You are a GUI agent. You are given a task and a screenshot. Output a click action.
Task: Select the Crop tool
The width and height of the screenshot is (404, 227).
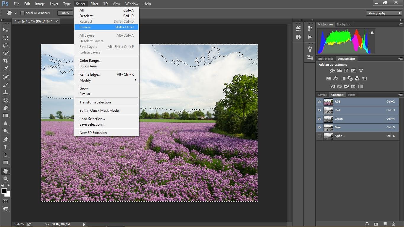[x=6, y=61]
